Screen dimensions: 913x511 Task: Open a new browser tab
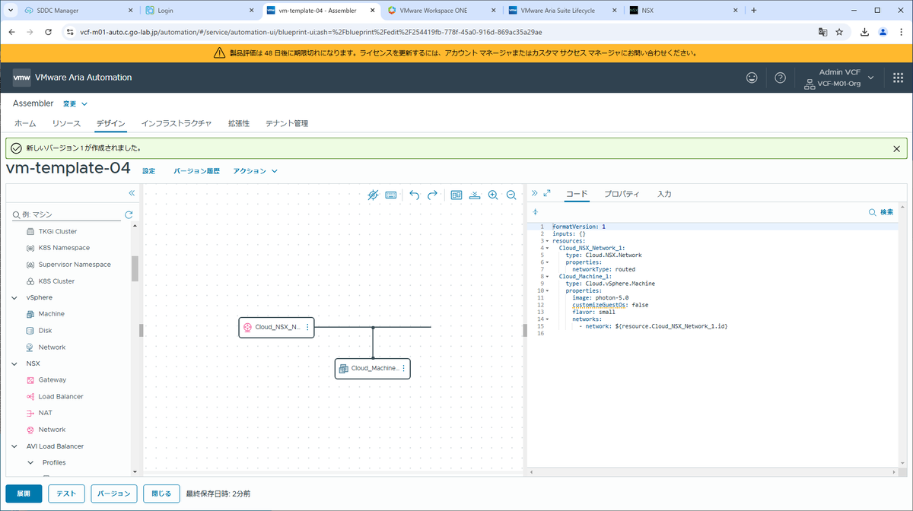click(753, 11)
